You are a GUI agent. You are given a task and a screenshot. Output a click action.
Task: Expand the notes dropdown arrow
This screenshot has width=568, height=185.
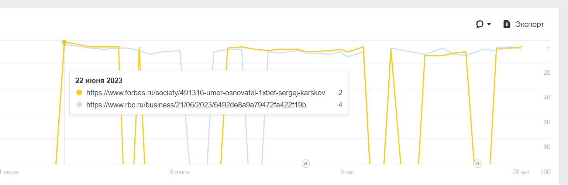click(489, 24)
